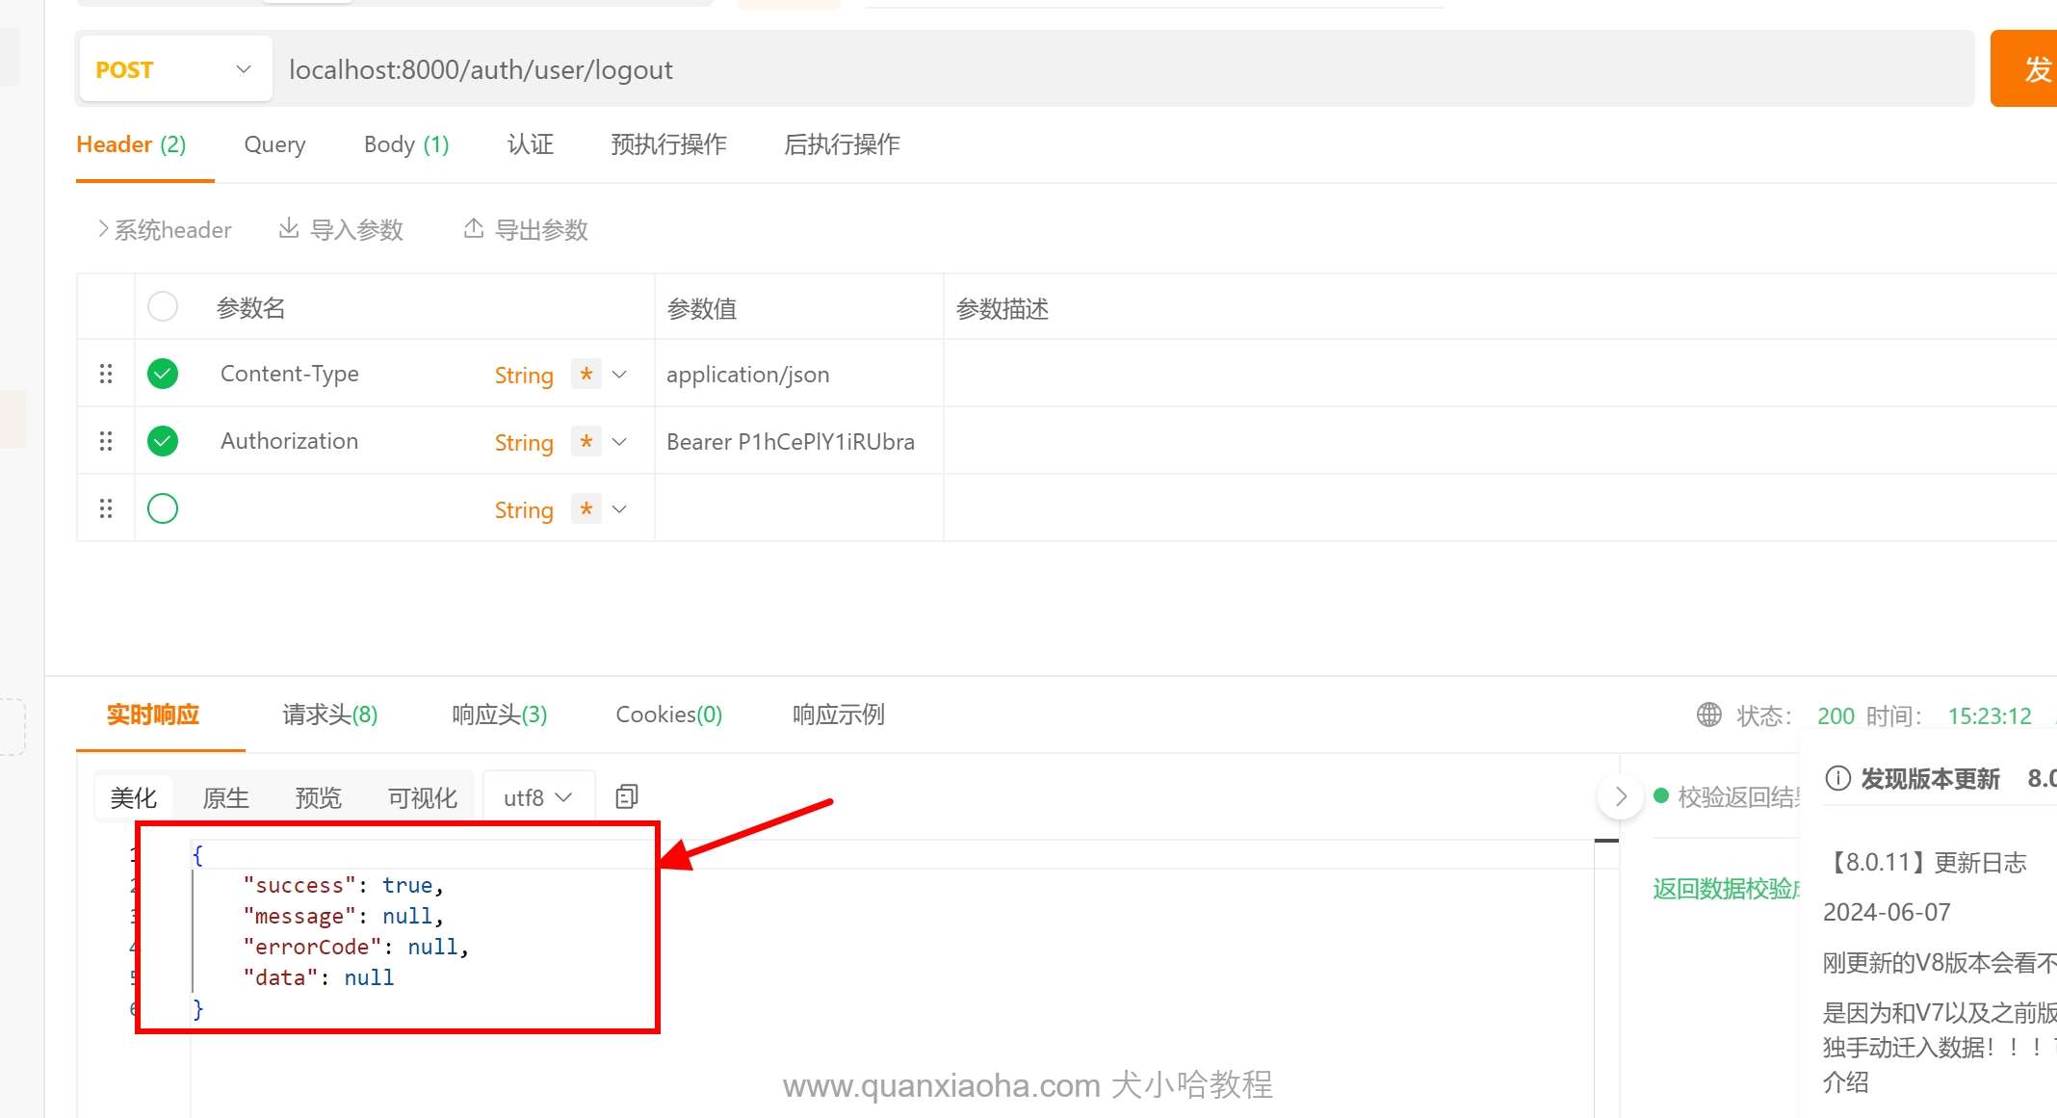Click the import parameters download icon
2057x1118 pixels.
[x=288, y=228]
